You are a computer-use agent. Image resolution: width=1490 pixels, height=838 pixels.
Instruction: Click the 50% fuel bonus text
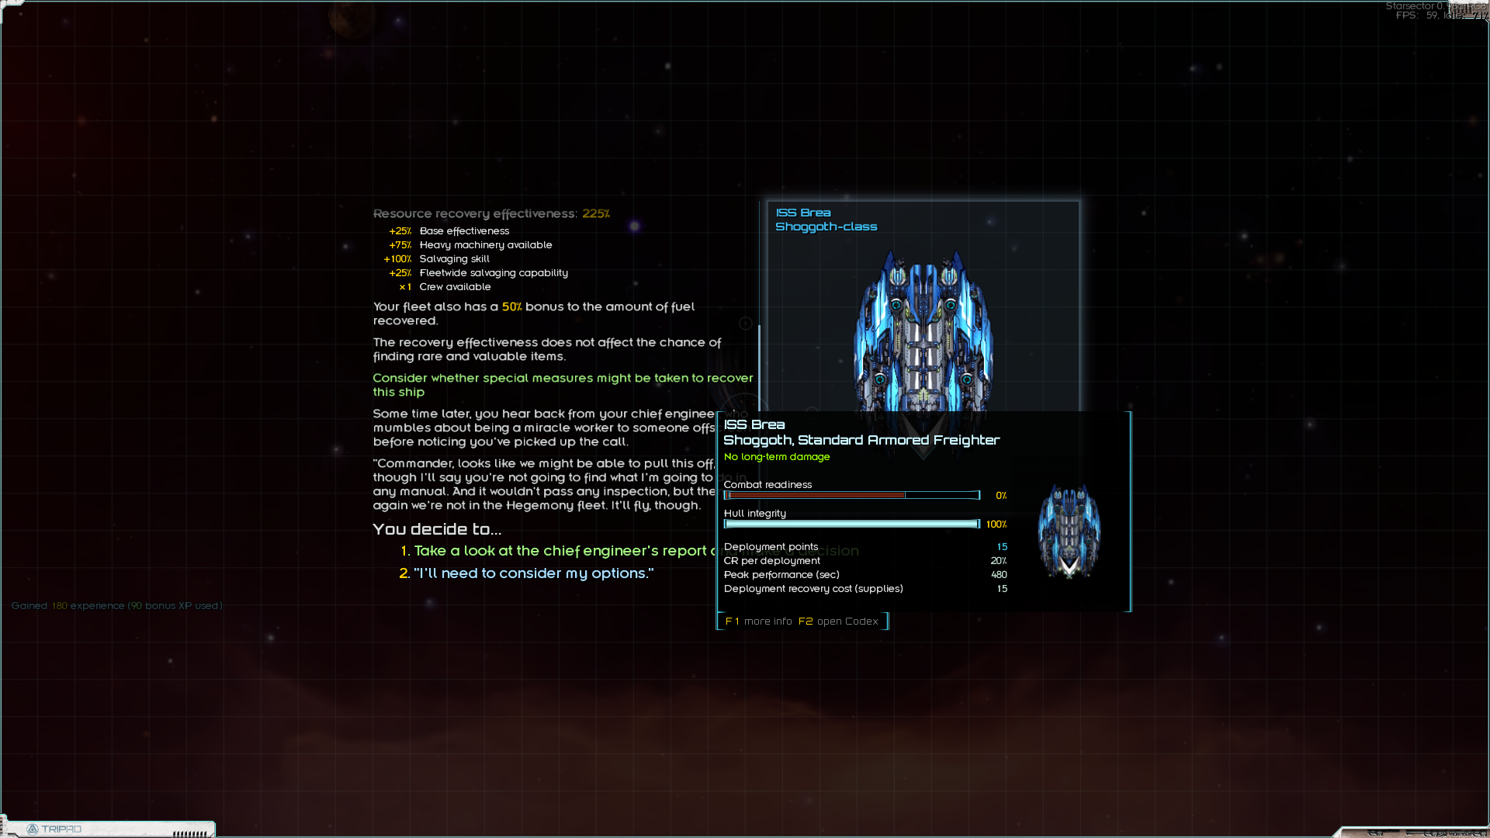[x=511, y=306]
